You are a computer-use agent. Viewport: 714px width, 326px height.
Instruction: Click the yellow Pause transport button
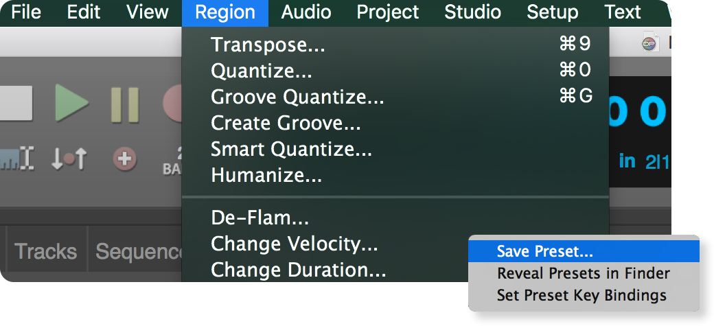coord(125,104)
